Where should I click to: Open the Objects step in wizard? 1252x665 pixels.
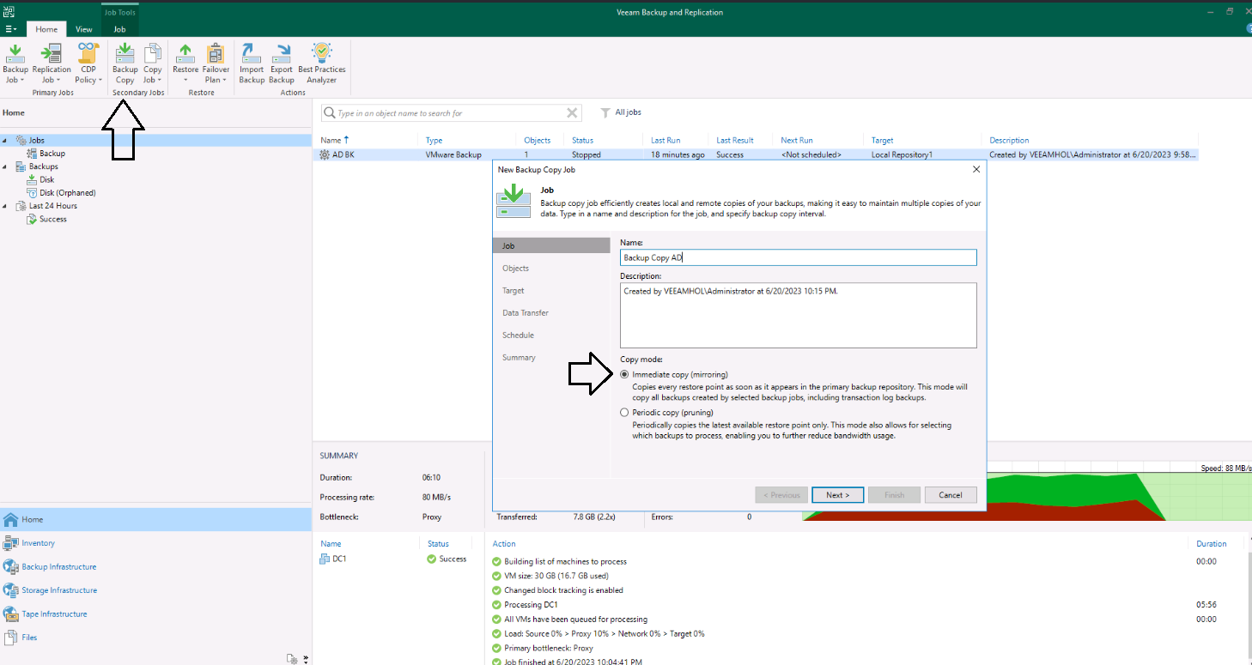coord(515,269)
